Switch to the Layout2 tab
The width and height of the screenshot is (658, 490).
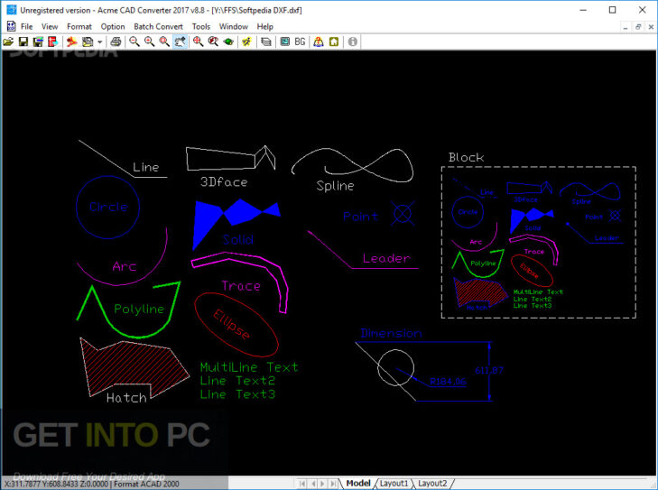click(432, 484)
